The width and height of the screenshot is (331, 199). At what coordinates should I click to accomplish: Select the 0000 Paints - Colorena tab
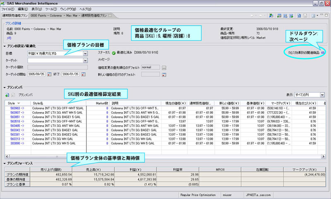tap(68, 15)
